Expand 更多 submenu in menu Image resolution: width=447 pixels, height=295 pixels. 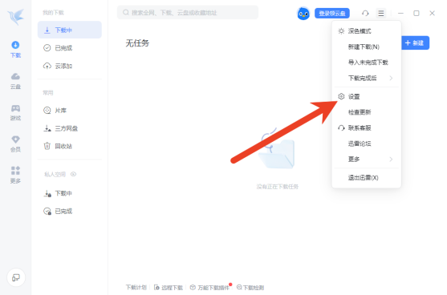click(x=367, y=160)
